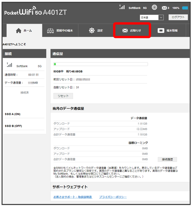Click the 通信量 data usage progress bar
The width and height of the screenshot is (192, 206).
(x=100, y=64)
